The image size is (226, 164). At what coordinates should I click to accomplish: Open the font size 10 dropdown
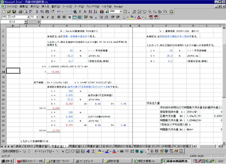click(37, 17)
